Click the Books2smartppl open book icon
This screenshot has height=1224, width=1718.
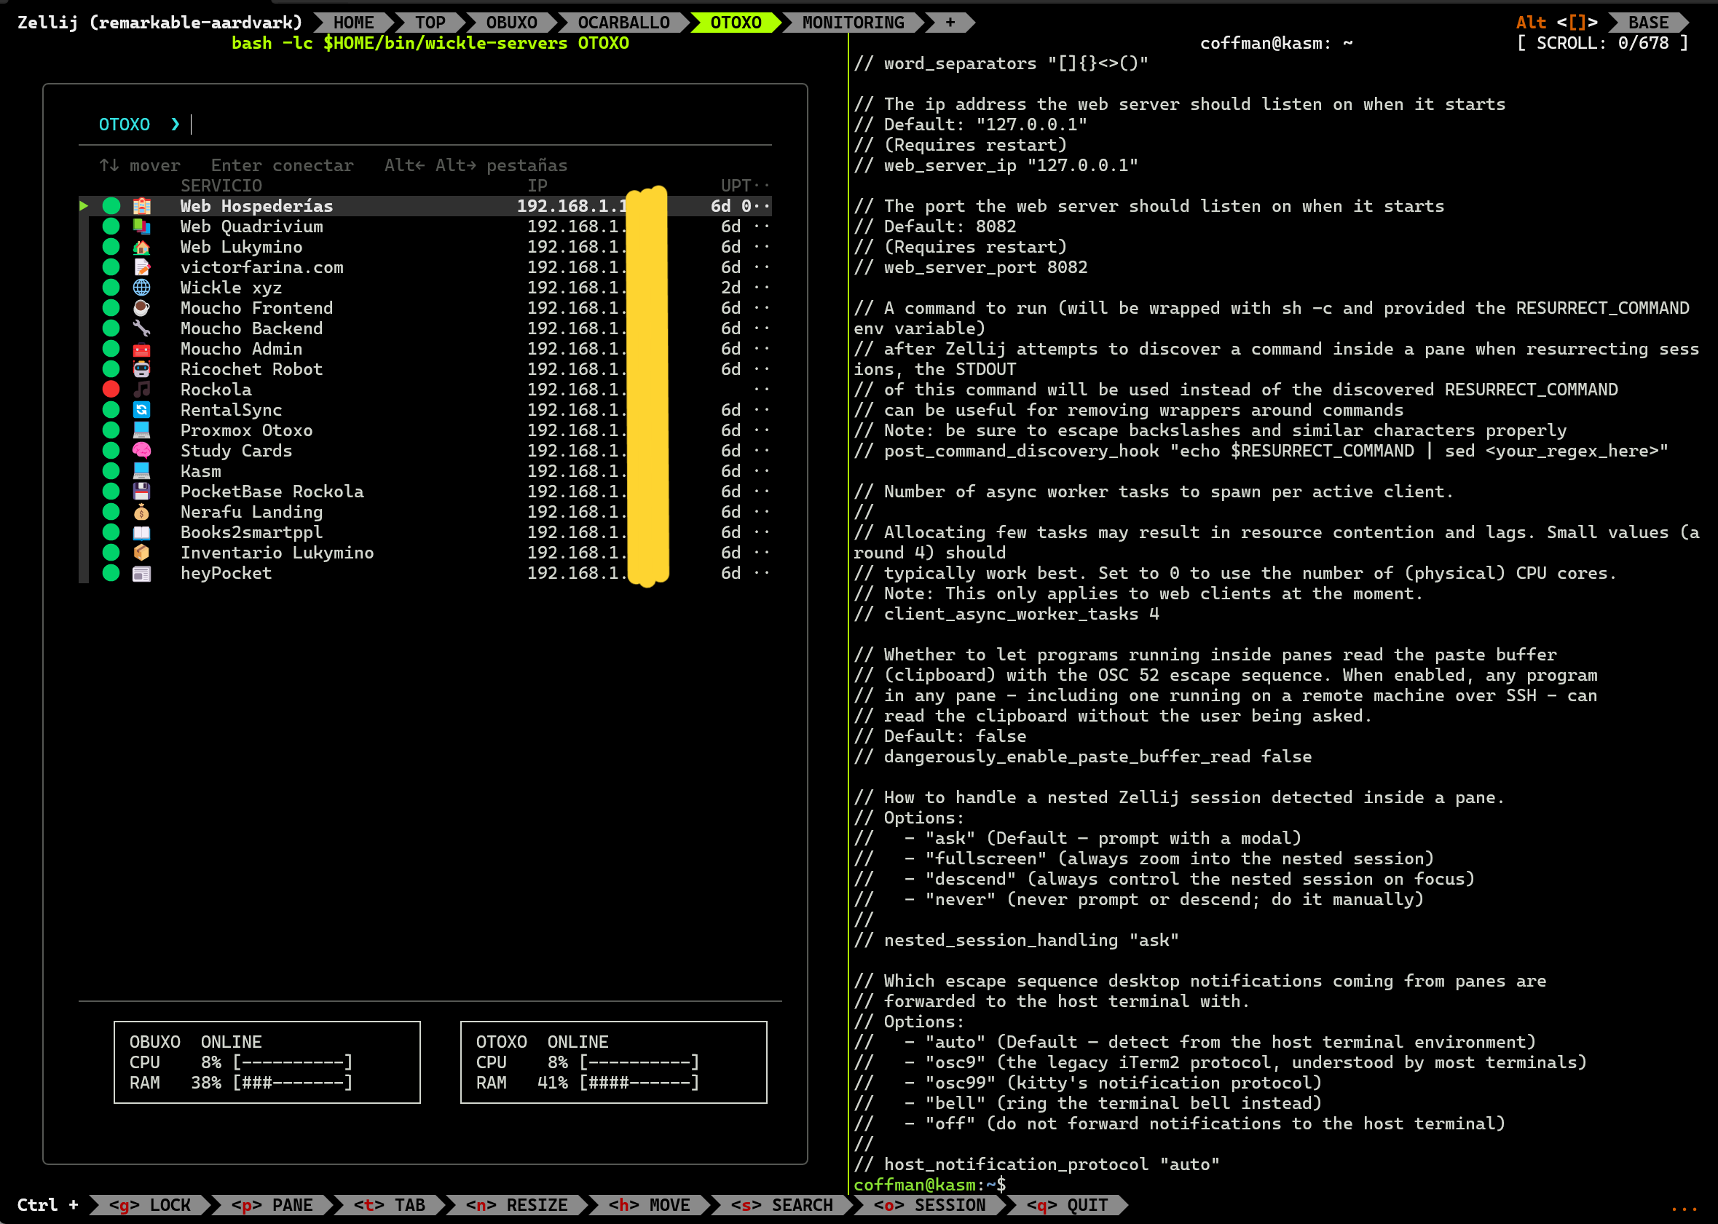(x=142, y=532)
